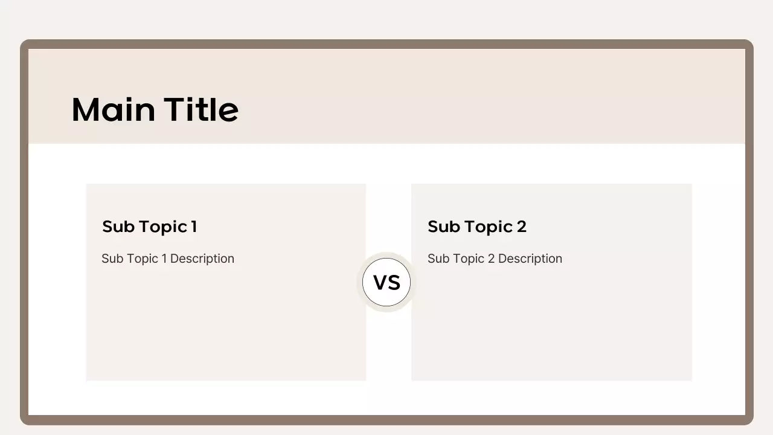This screenshot has width=773, height=435.
Task: Click the white gap below the VS badge
Action: pos(388,350)
